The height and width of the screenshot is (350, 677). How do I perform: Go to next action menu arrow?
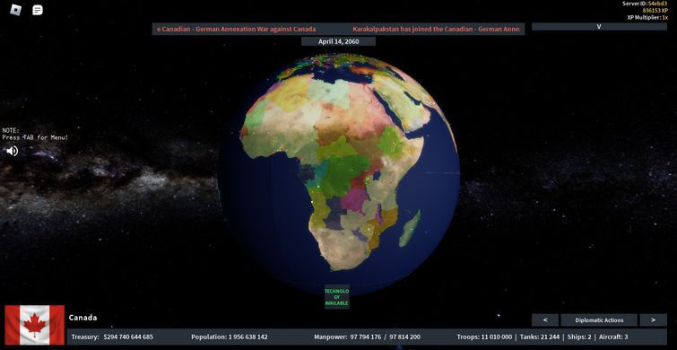[x=654, y=320]
